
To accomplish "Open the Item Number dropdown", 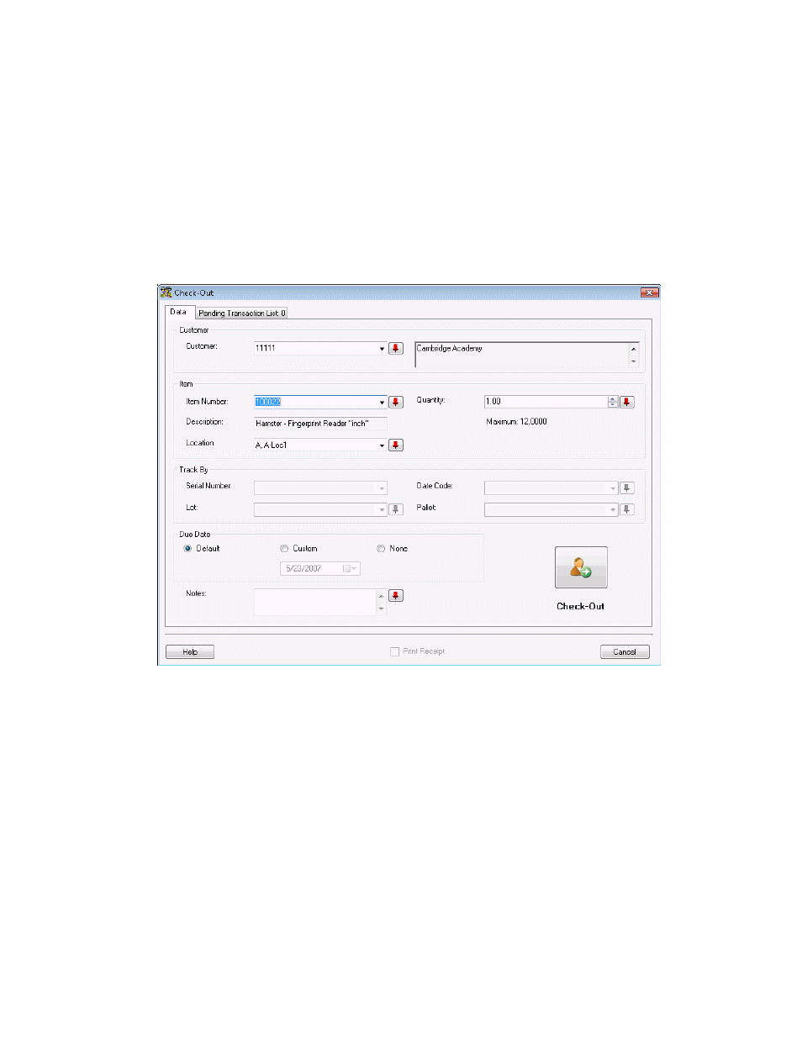I will [x=382, y=402].
